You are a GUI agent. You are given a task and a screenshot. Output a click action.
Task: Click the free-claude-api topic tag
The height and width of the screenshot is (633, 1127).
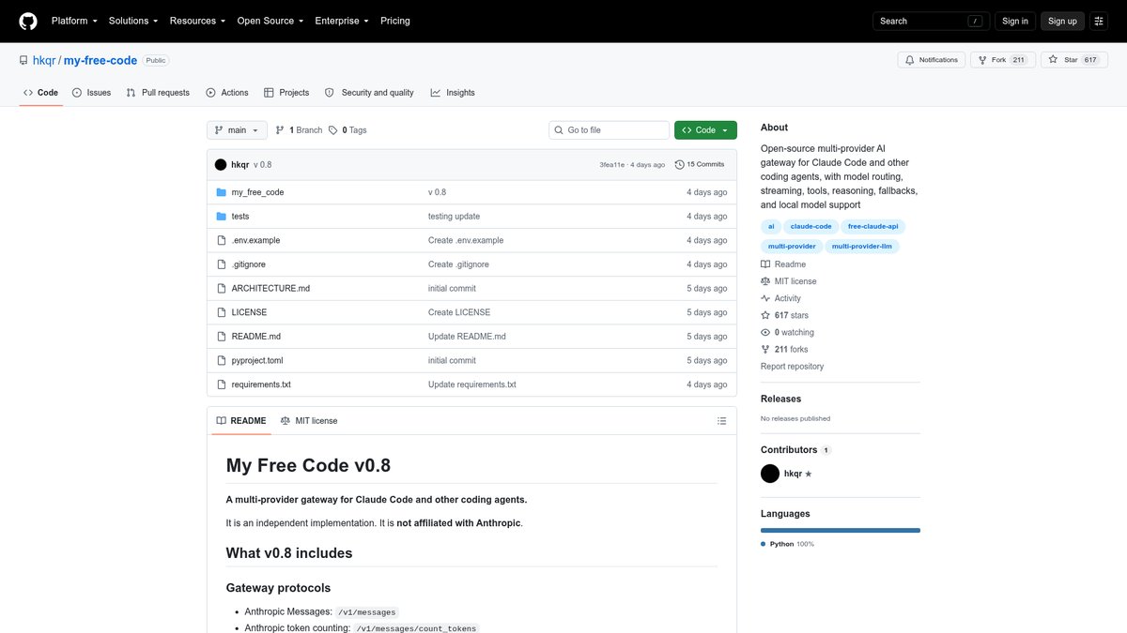click(x=873, y=226)
